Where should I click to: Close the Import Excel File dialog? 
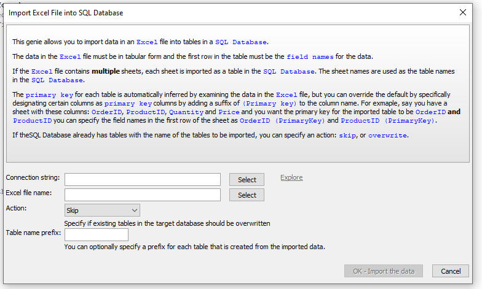[462, 12]
